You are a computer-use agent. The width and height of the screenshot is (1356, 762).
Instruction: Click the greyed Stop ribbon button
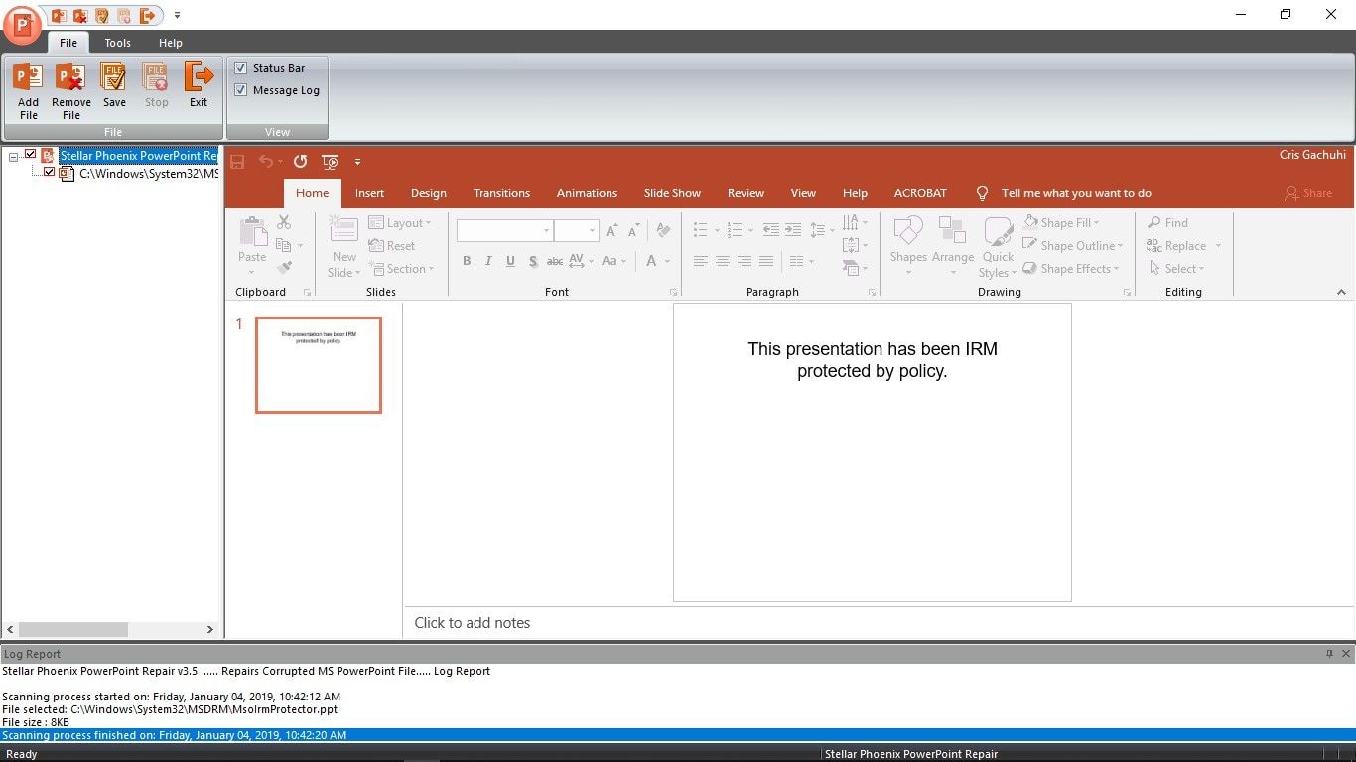point(156,86)
